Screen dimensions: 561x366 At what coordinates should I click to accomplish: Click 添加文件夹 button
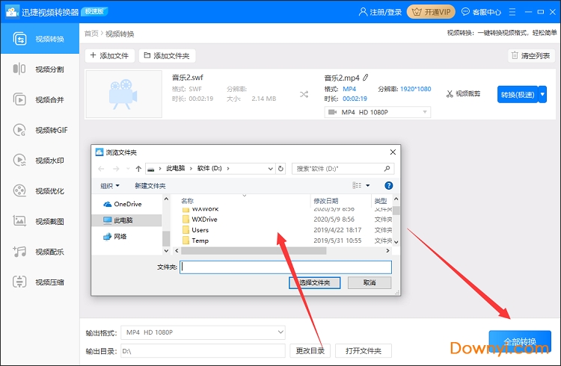167,55
